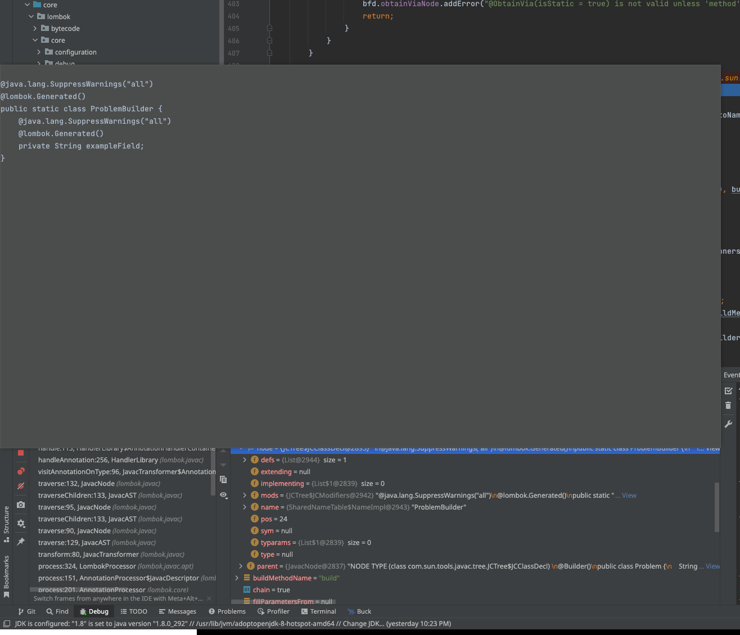
Task: Click the camera thread dump icon
Action: click(x=21, y=505)
